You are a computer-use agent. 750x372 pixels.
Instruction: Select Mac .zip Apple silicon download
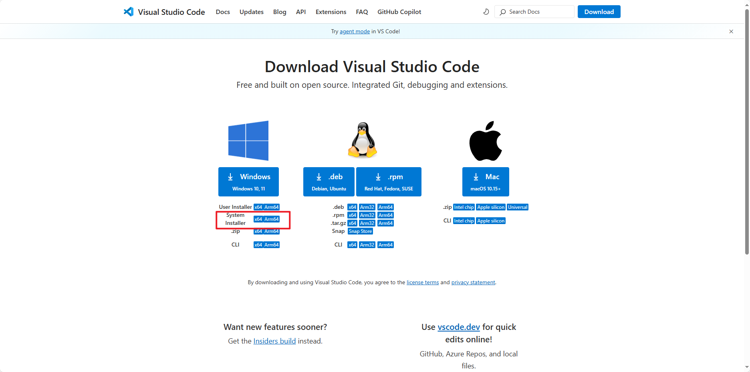[x=491, y=207]
